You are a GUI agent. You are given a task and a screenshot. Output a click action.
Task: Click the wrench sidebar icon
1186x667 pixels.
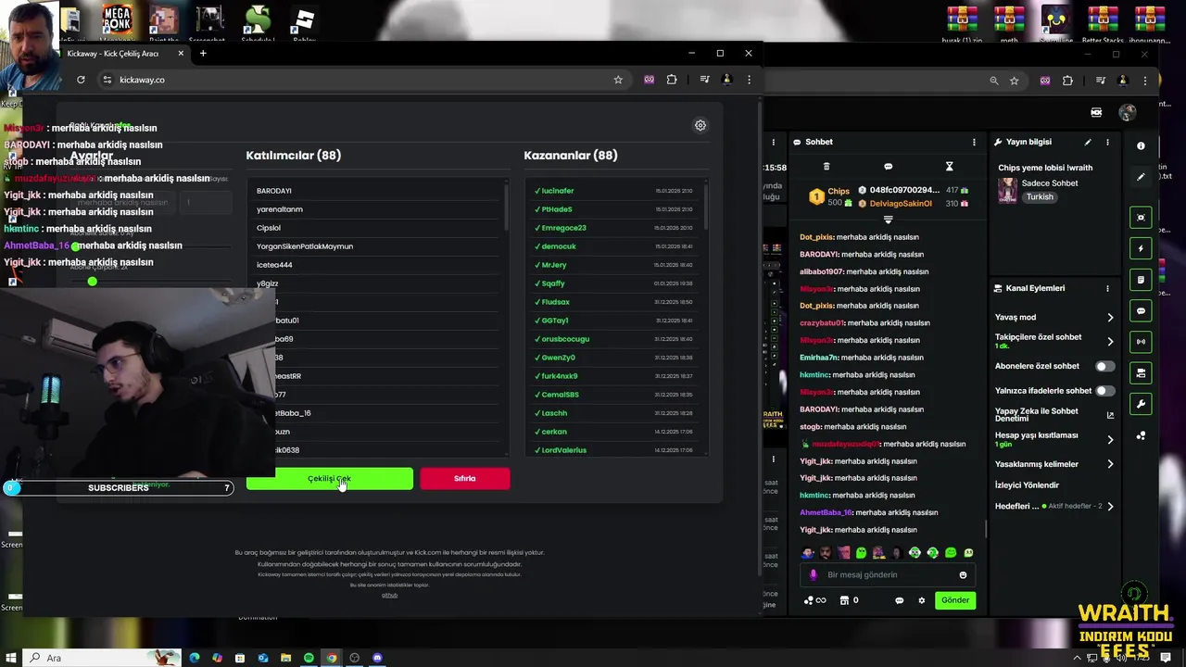pos(1141,404)
